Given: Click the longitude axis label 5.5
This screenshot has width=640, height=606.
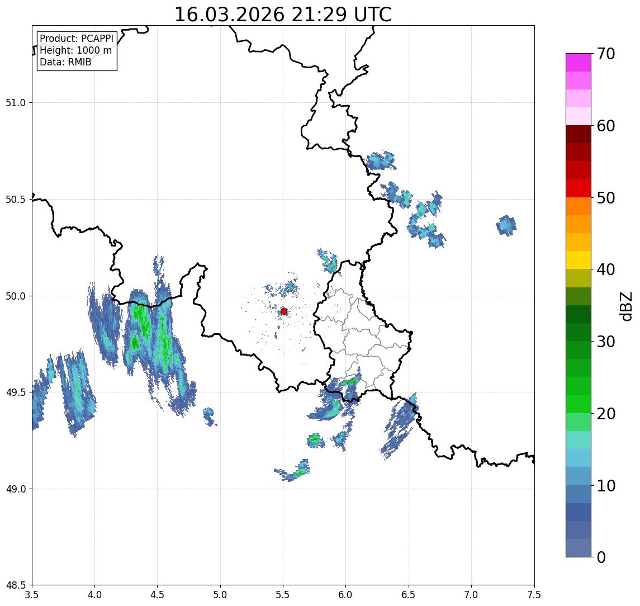Looking at the screenshot, I should (283, 595).
